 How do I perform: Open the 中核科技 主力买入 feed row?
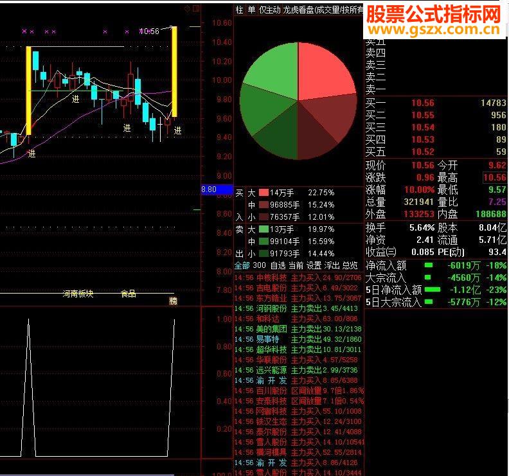pos(298,278)
